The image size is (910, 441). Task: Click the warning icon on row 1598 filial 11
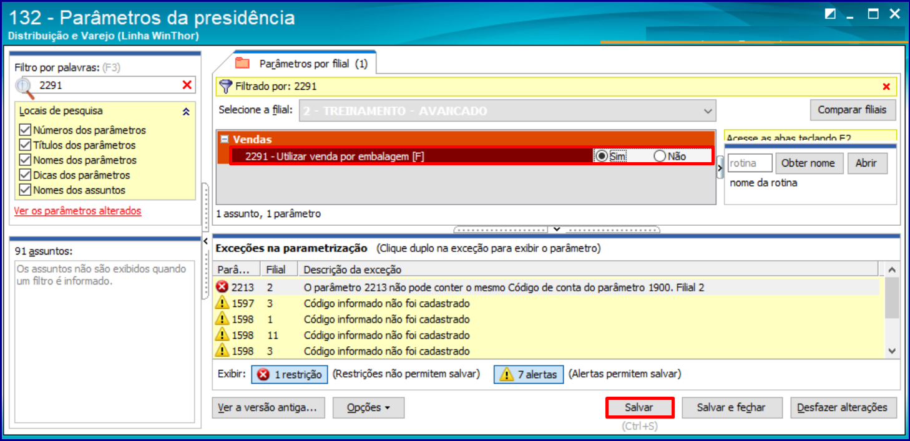pyautogui.click(x=222, y=335)
